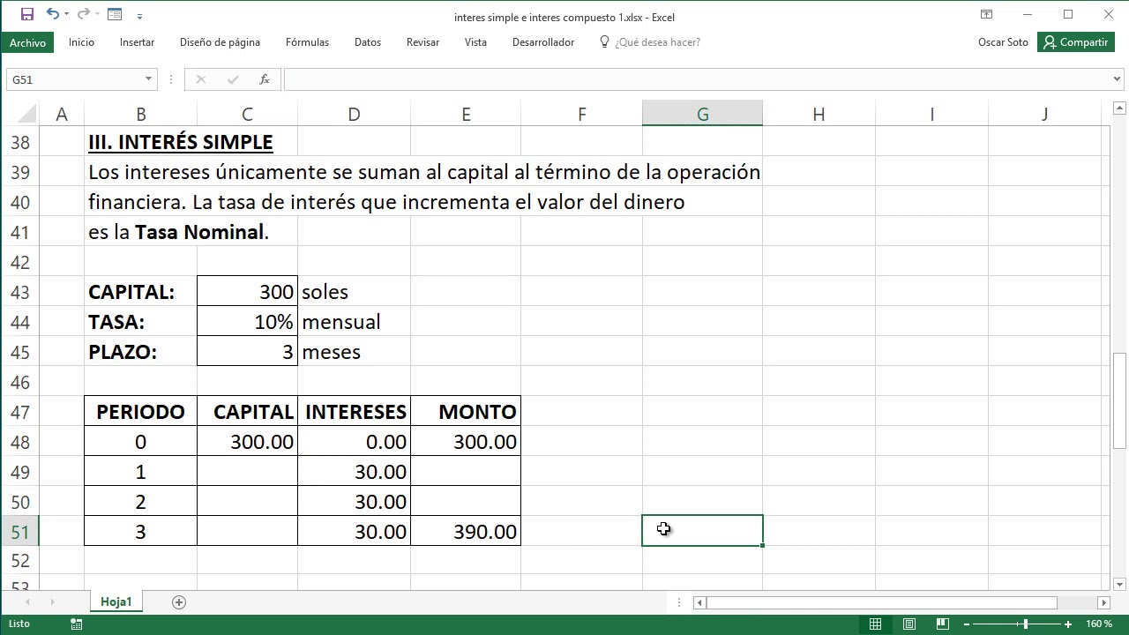The image size is (1129, 635).
Task: Open the Datos tab
Action: 368,42
